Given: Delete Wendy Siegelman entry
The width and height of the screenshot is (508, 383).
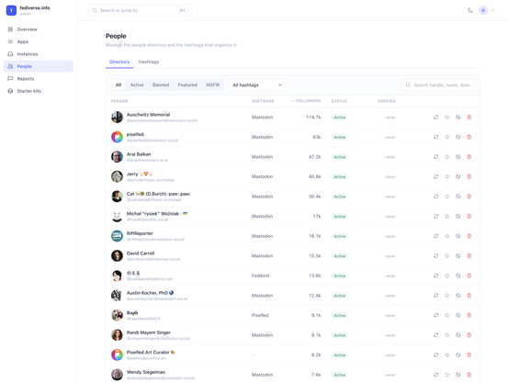Looking at the screenshot, I should click(468, 375).
